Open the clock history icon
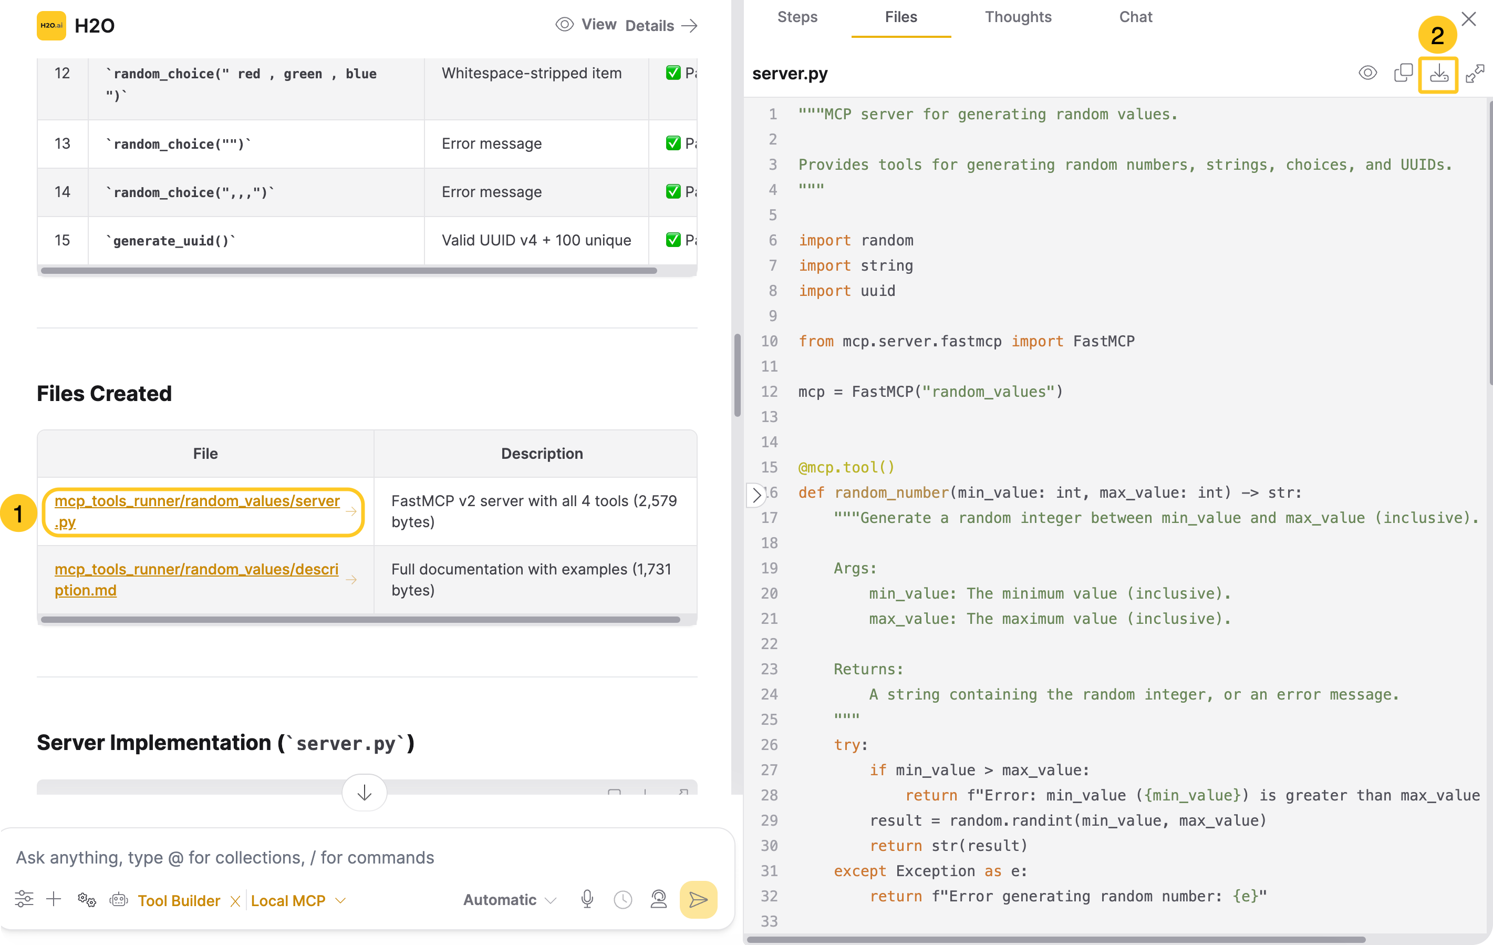Screen dimensions: 1493x945 pos(623,900)
